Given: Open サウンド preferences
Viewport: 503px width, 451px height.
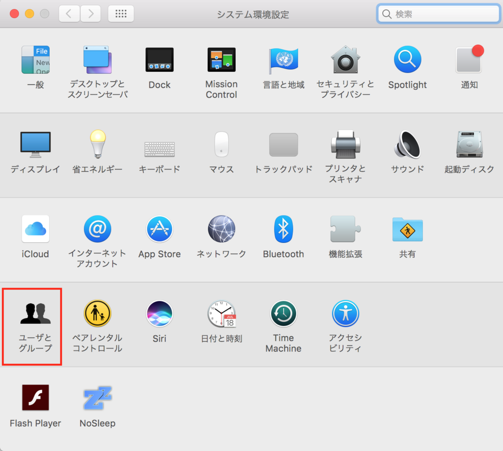Looking at the screenshot, I should pyautogui.click(x=407, y=144).
